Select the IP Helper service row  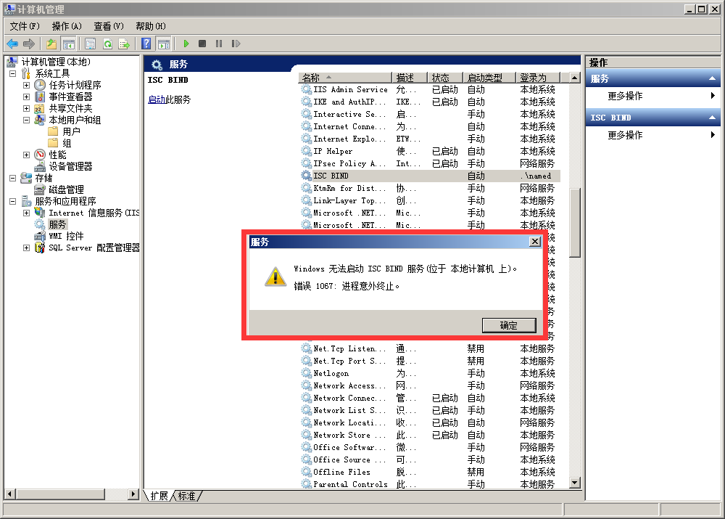pyautogui.click(x=430, y=152)
